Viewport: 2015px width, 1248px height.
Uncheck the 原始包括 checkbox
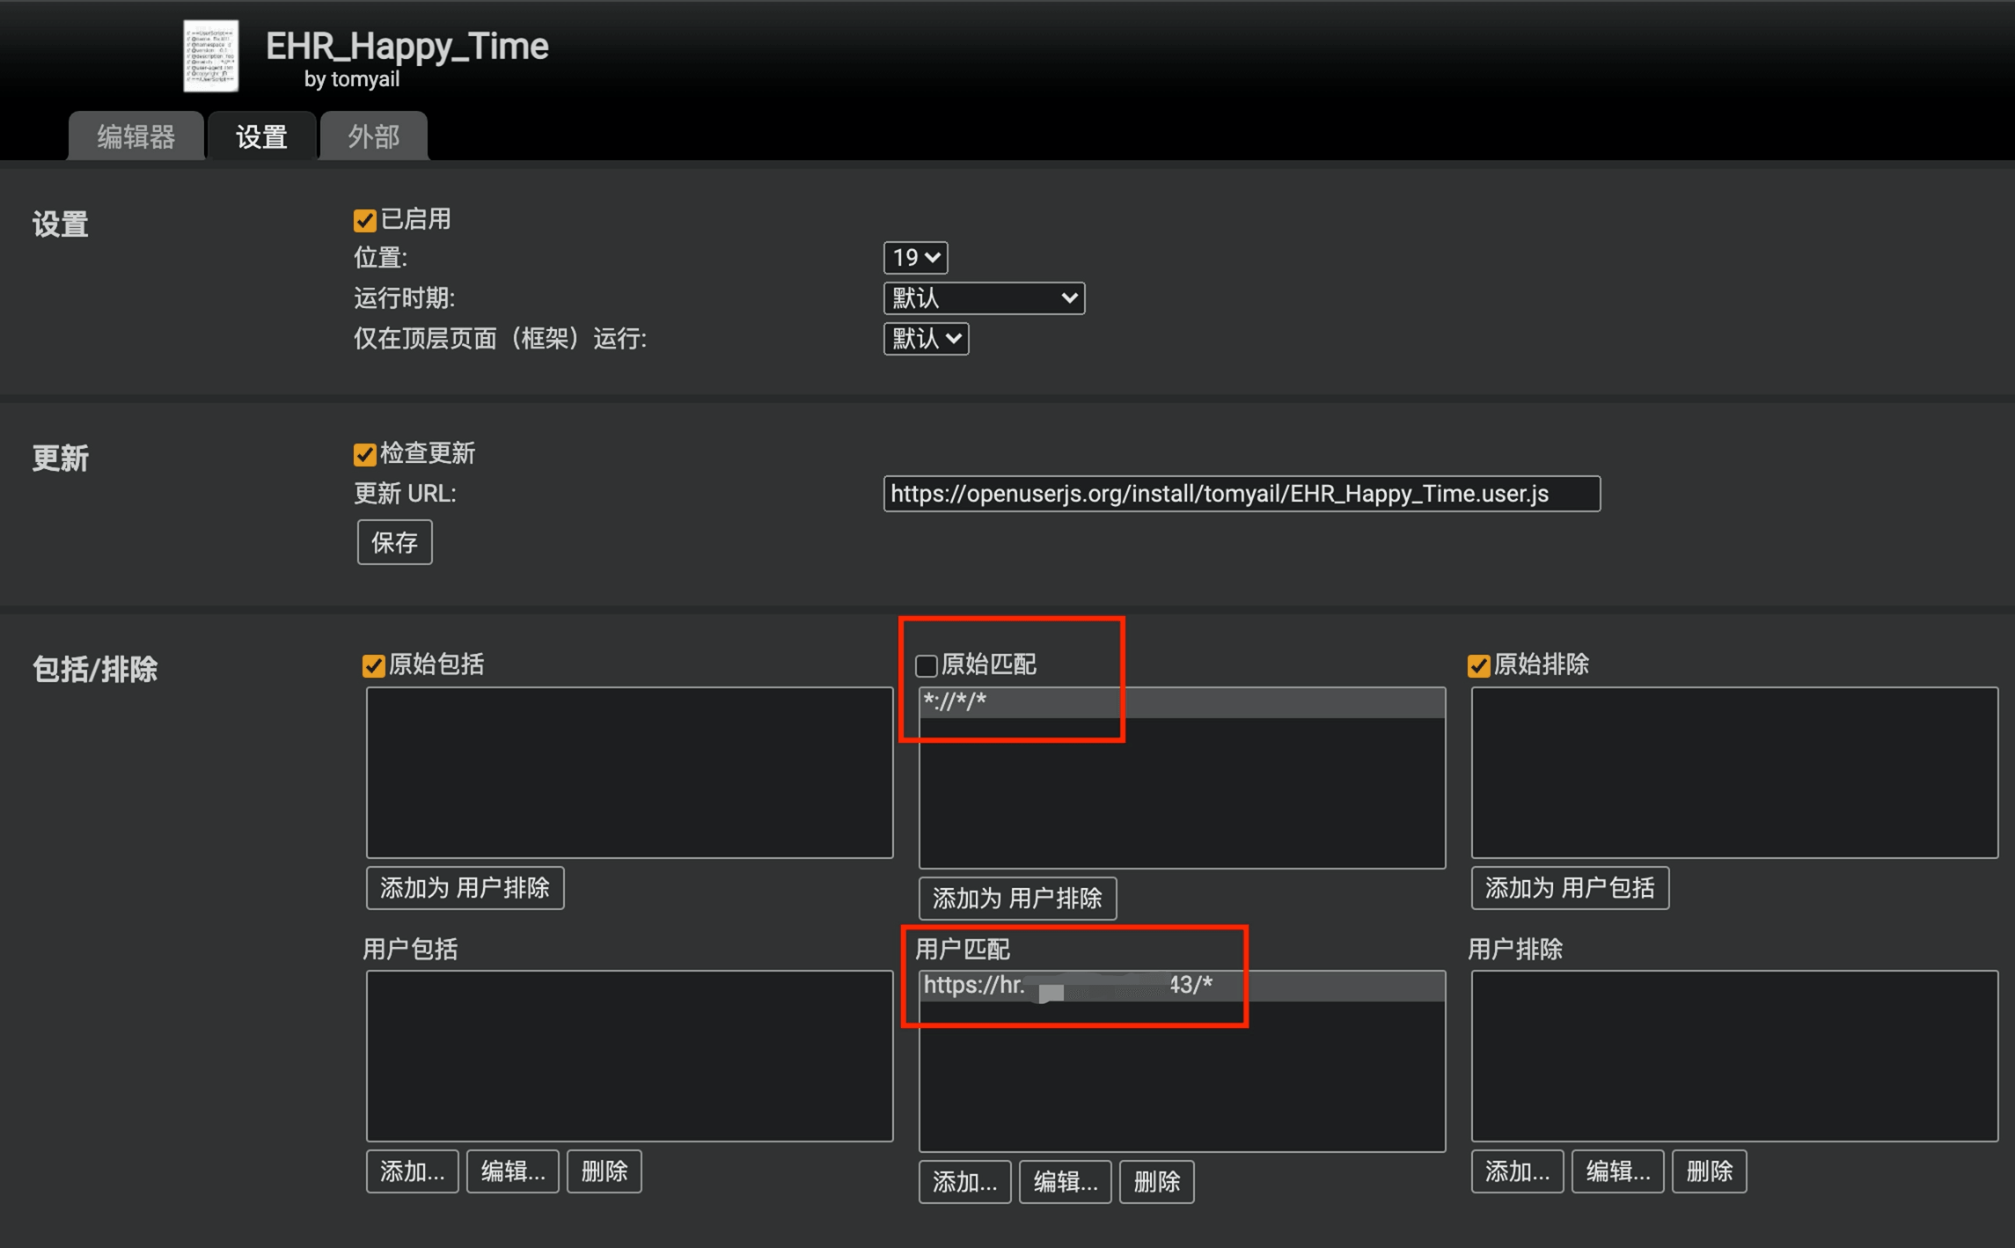(x=373, y=665)
